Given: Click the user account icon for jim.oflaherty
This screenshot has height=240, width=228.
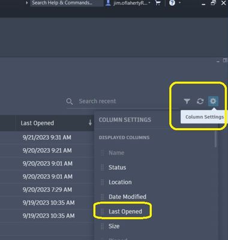Looking at the screenshot, I should (108, 3).
